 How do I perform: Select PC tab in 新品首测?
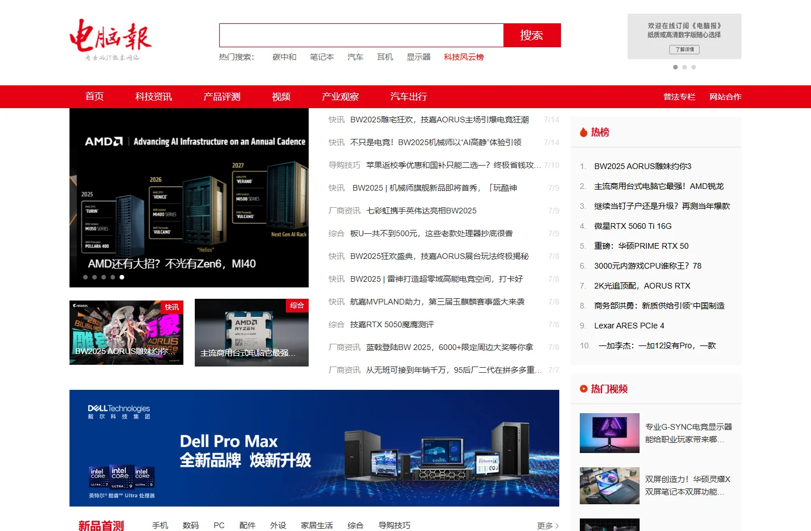[219, 525]
